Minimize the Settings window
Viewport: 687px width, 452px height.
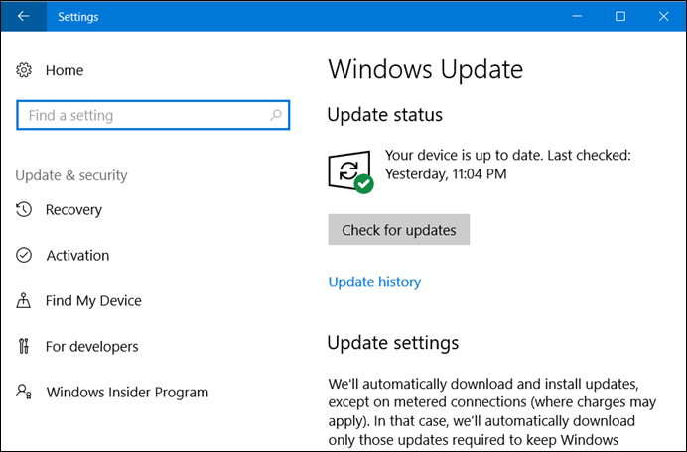[577, 16]
